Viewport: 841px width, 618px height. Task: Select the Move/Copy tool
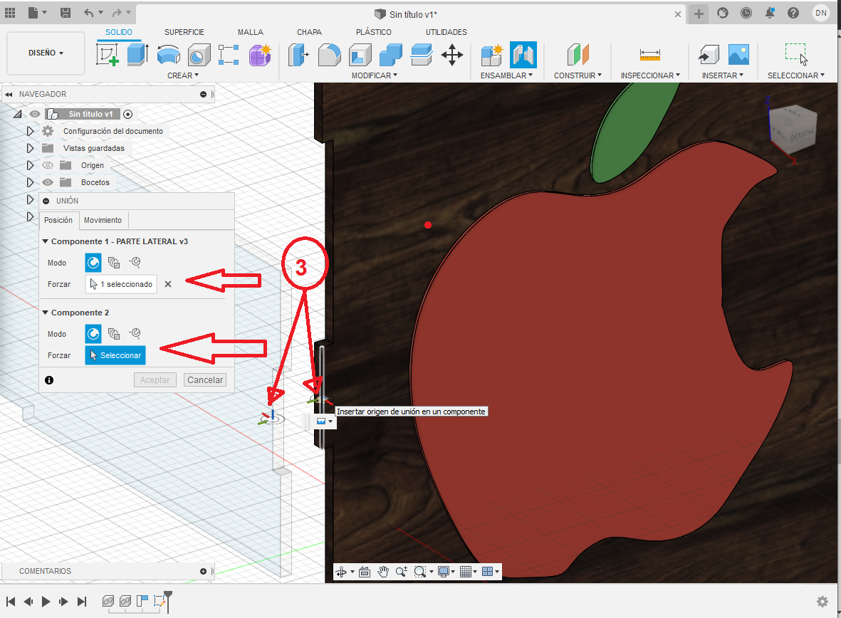point(452,55)
